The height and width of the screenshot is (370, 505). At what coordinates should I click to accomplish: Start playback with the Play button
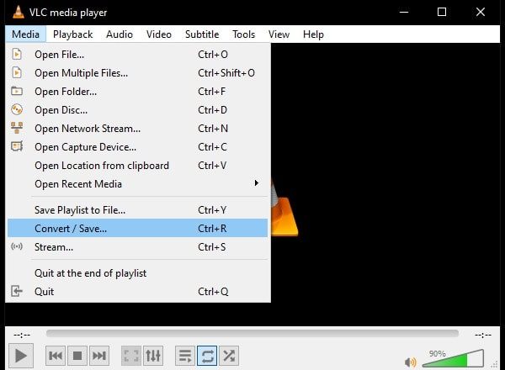(x=21, y=356)
